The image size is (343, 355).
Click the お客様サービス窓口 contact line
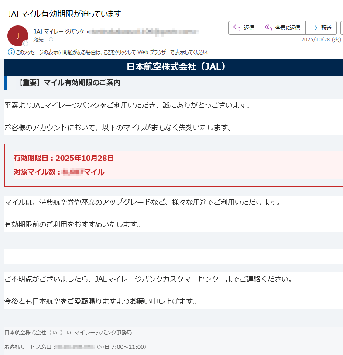[75, 347]
